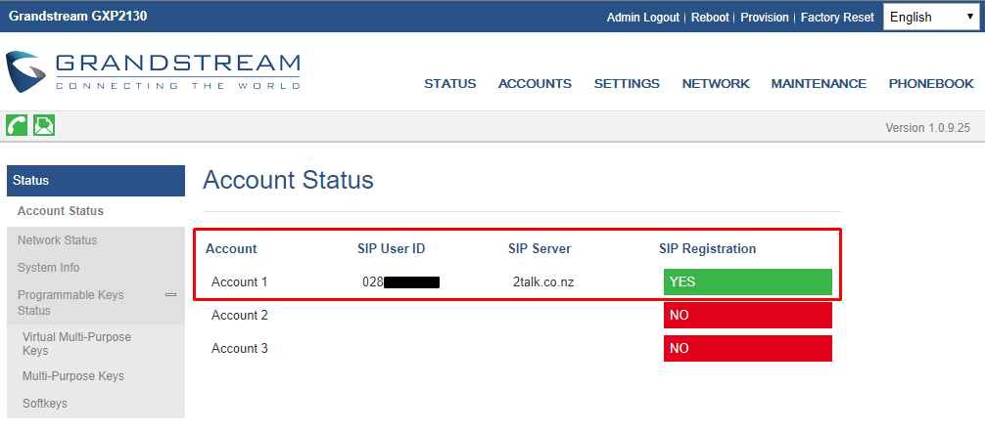The image size is (985, 432).
Task: Click the Account column header
Action: pos(231,249)
